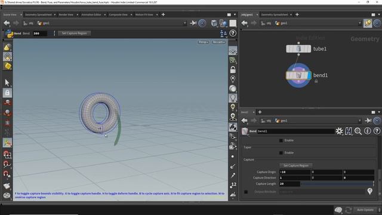Check the Enable box above the Taper section
382x215 pixels.
tap(281, 140)
